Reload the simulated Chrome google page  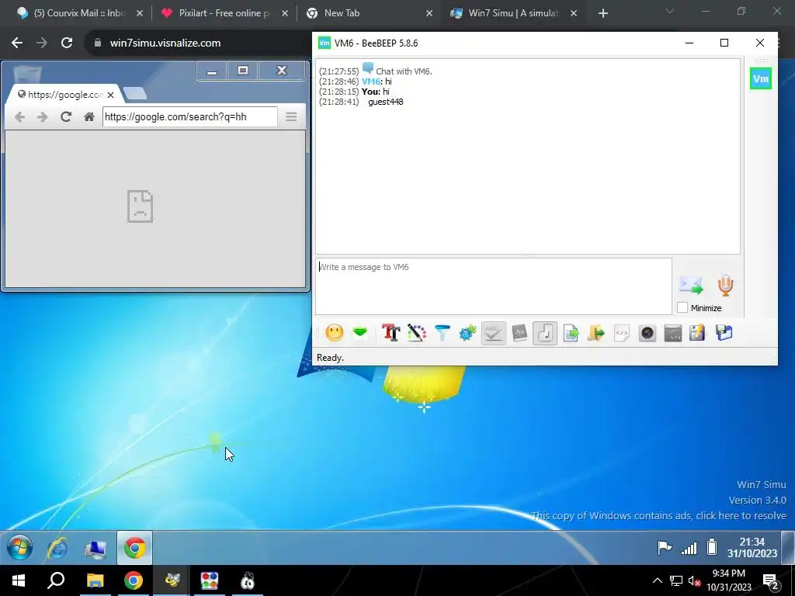pos(66,117)
